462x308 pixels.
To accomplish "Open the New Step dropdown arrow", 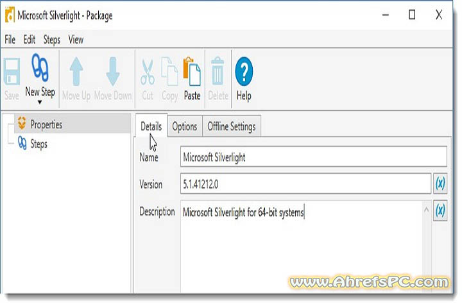I will coord(40,102).
